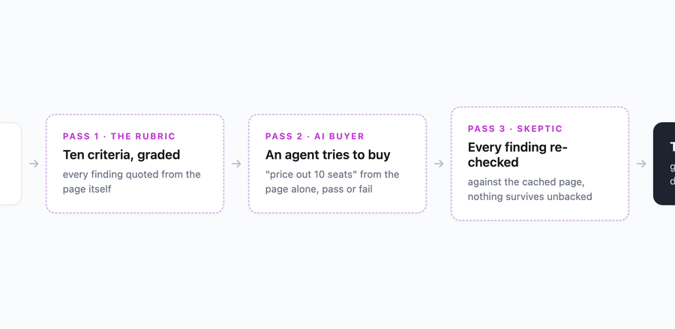675x329 pixels.
Task: Click the arrow between Pass 2 and Pass 3
Action: click(439, 164)
